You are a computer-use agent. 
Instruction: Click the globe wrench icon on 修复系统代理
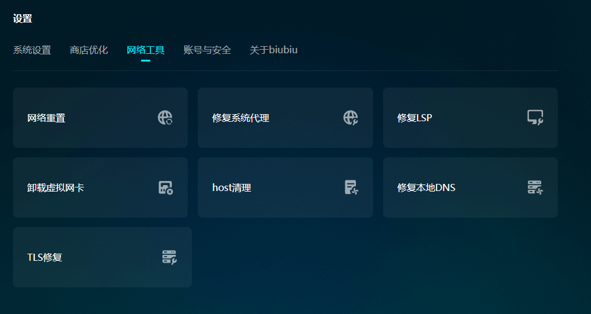(x=351, y=118)
